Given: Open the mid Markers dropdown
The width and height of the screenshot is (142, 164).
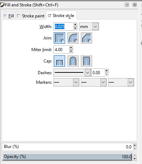Looking at the screenshot, I should (94, 82).
